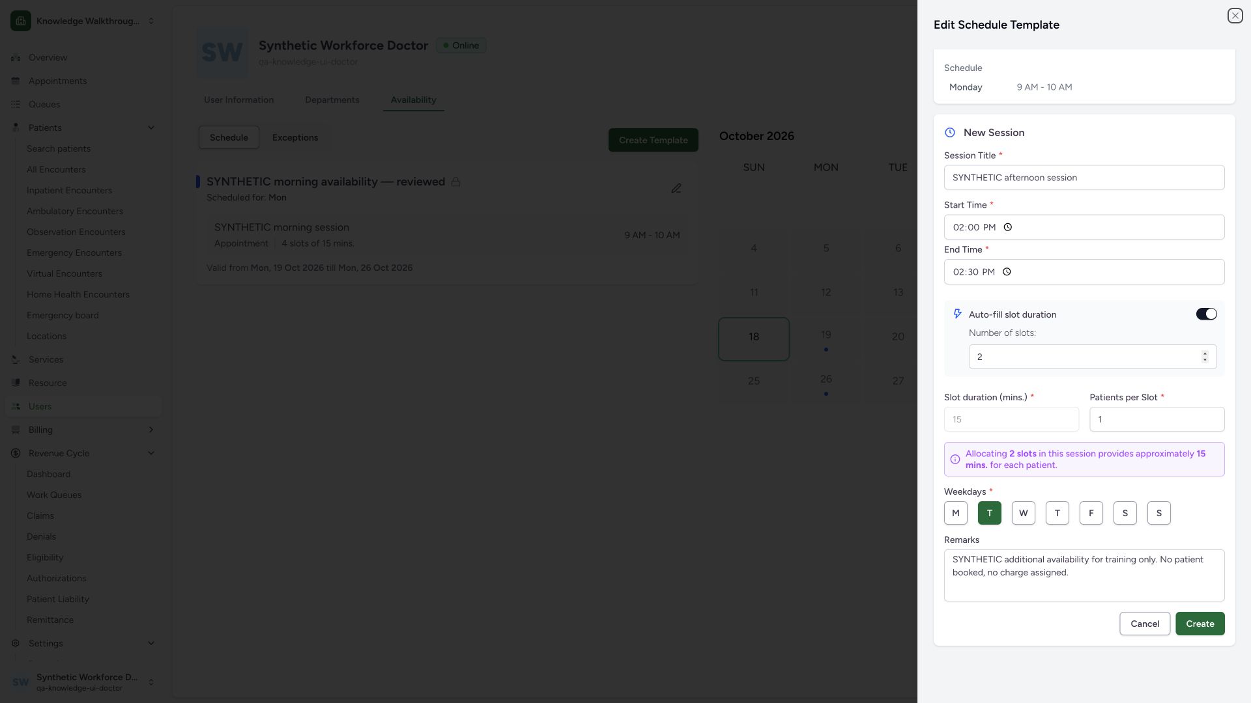Open the Claims link in sidebar
1251x703 pixels.
point(40,516)
